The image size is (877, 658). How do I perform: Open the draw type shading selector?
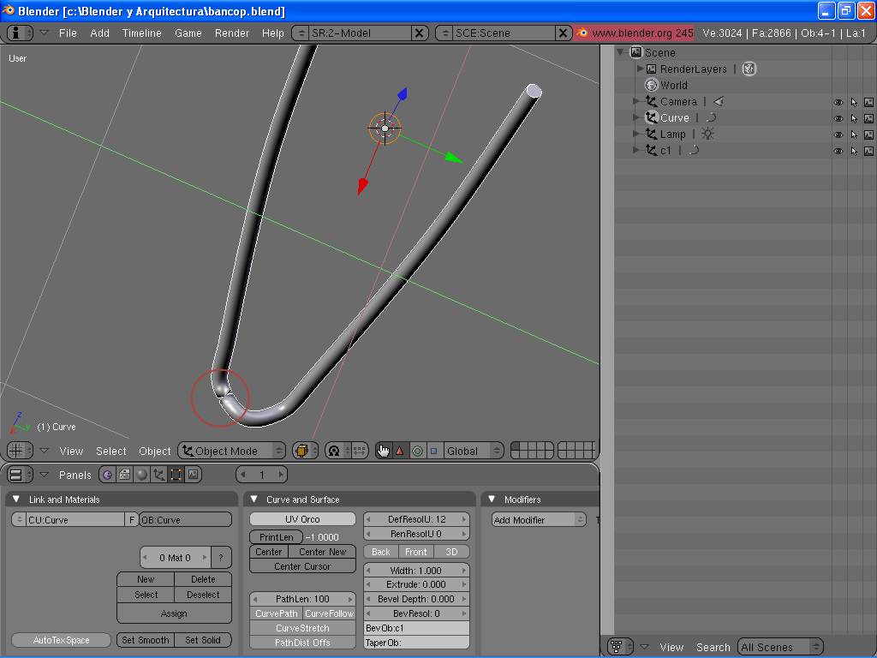306,451
